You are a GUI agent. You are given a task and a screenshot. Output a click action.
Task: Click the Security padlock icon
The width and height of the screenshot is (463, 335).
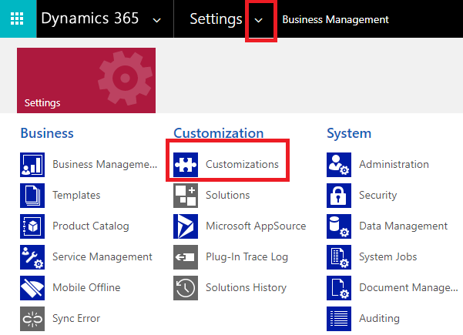[339, 196]
